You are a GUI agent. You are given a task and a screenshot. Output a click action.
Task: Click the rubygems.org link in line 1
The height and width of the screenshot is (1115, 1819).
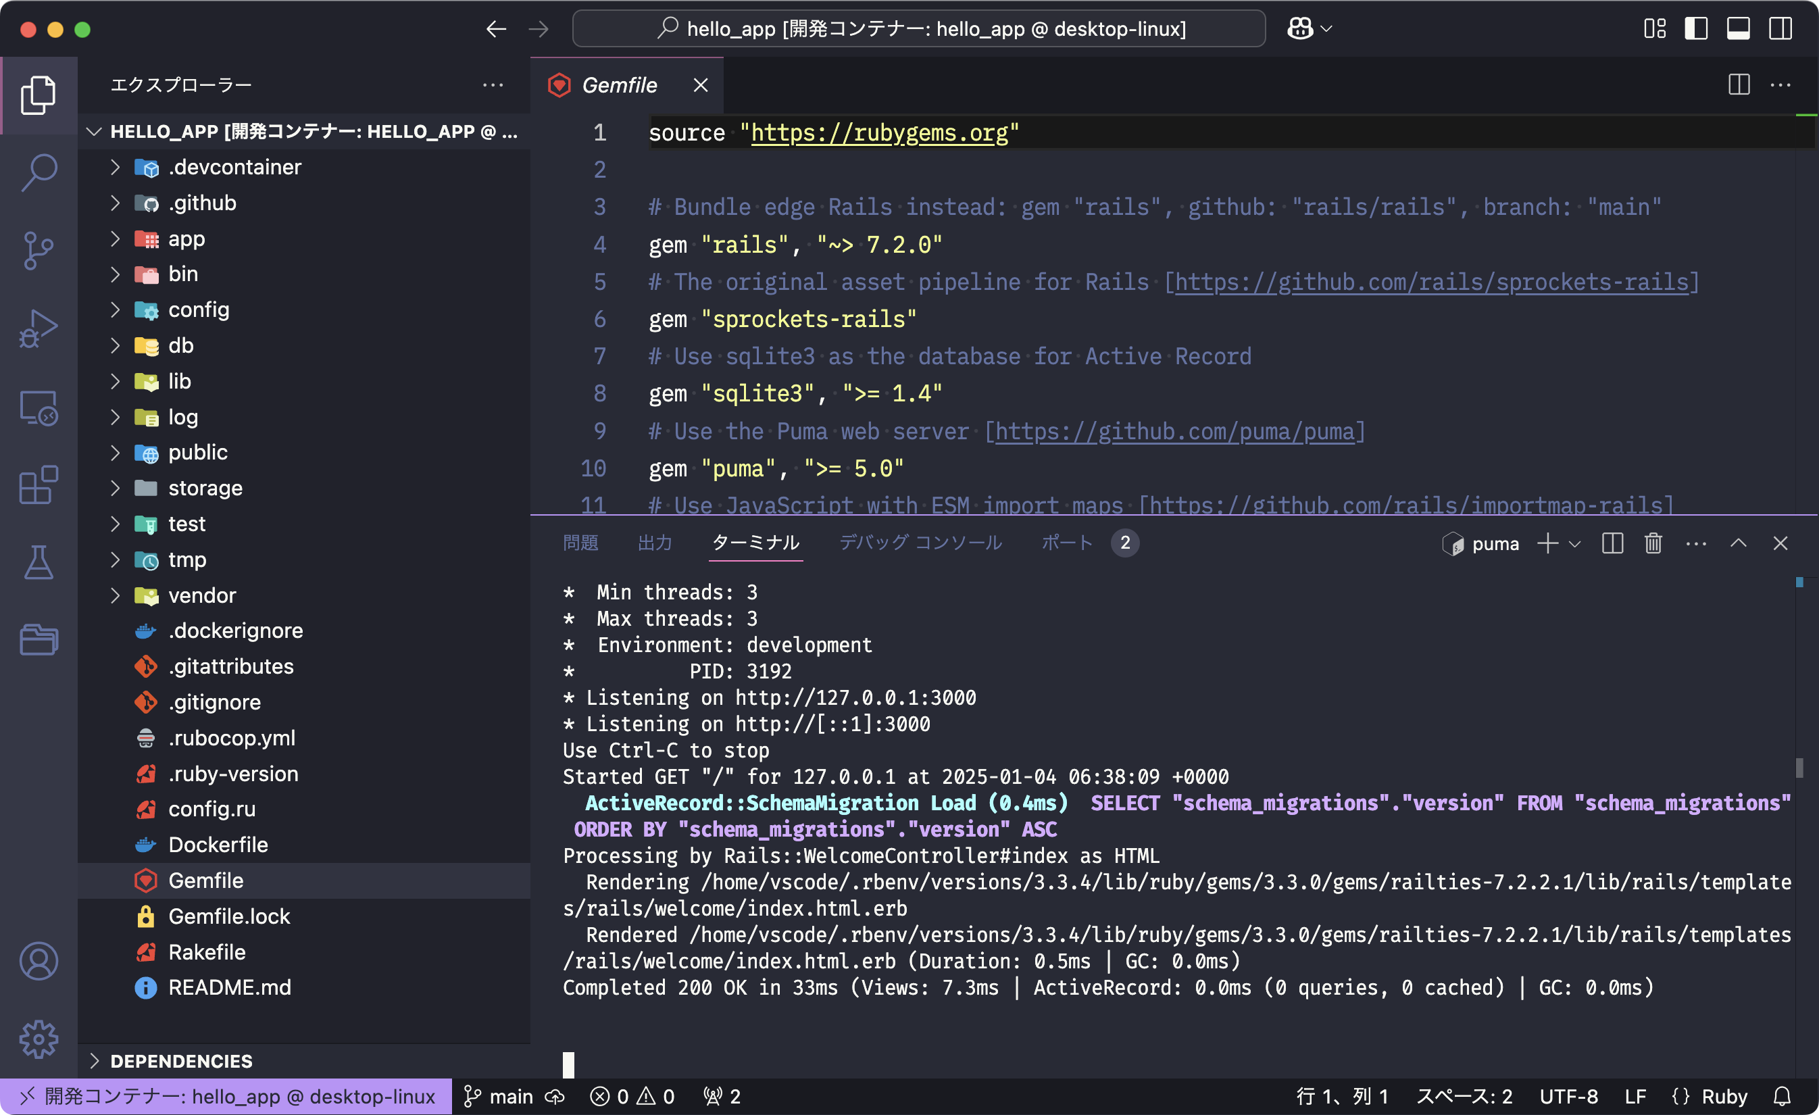tap(878, 133)
